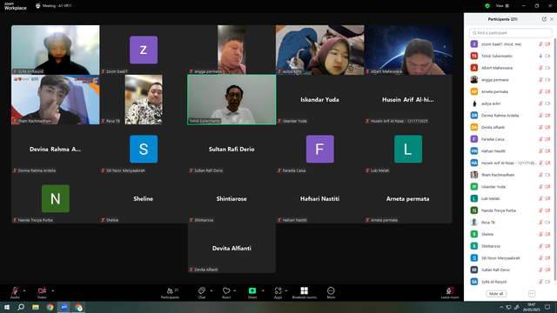Open the Windows Start button

[x=7, y=307]
